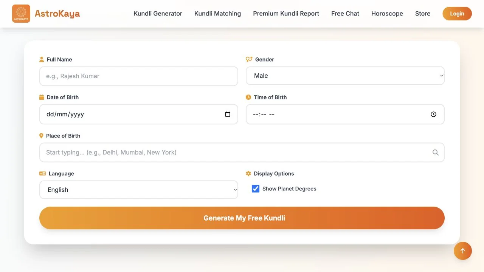Open Premium Kundli Report page
The height and width of the screenshot is (272, 484).
pyautogui.click(x=286, y=14)
